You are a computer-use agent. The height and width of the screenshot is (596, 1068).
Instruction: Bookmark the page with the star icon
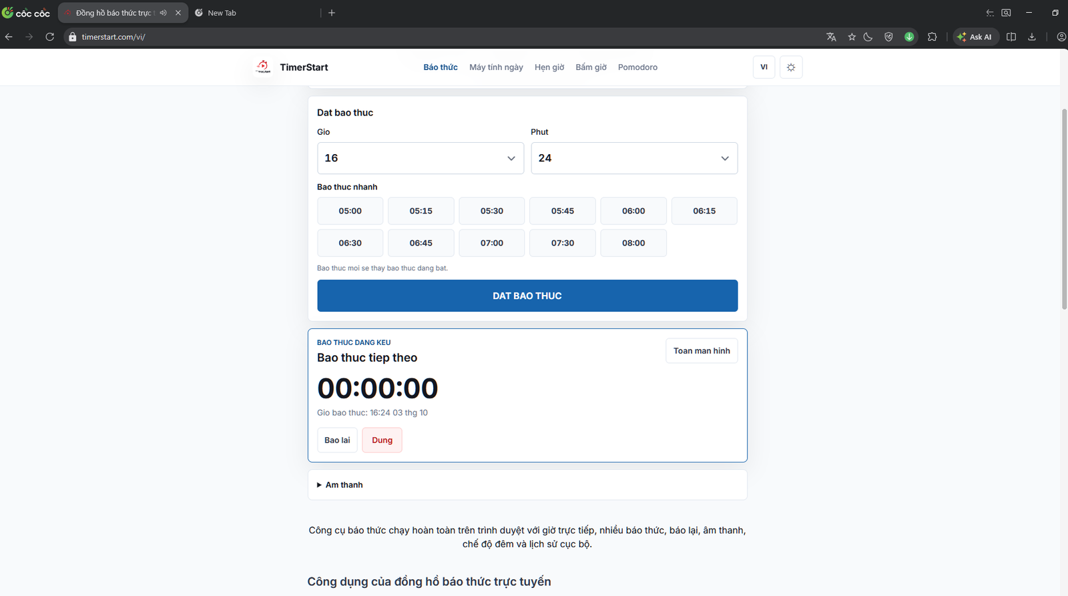852,37
